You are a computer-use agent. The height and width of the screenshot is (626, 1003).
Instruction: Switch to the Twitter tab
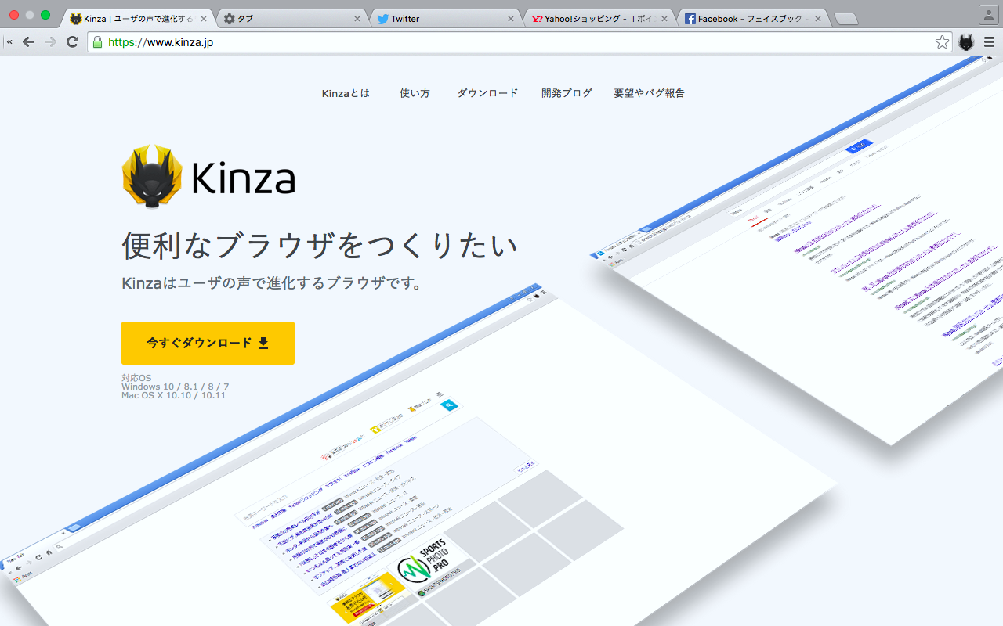pyautogui.click(x=447, y=19)
